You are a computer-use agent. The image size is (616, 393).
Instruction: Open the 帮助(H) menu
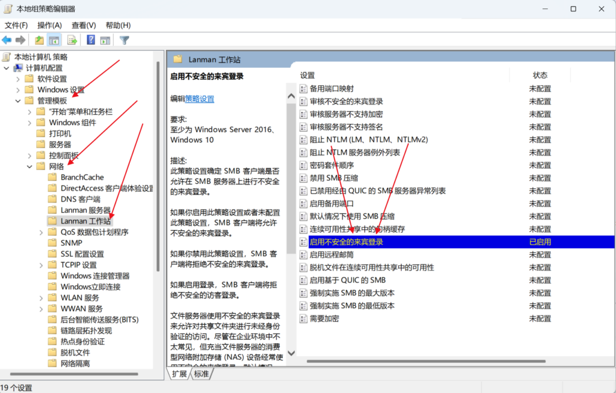click(119, 25)
